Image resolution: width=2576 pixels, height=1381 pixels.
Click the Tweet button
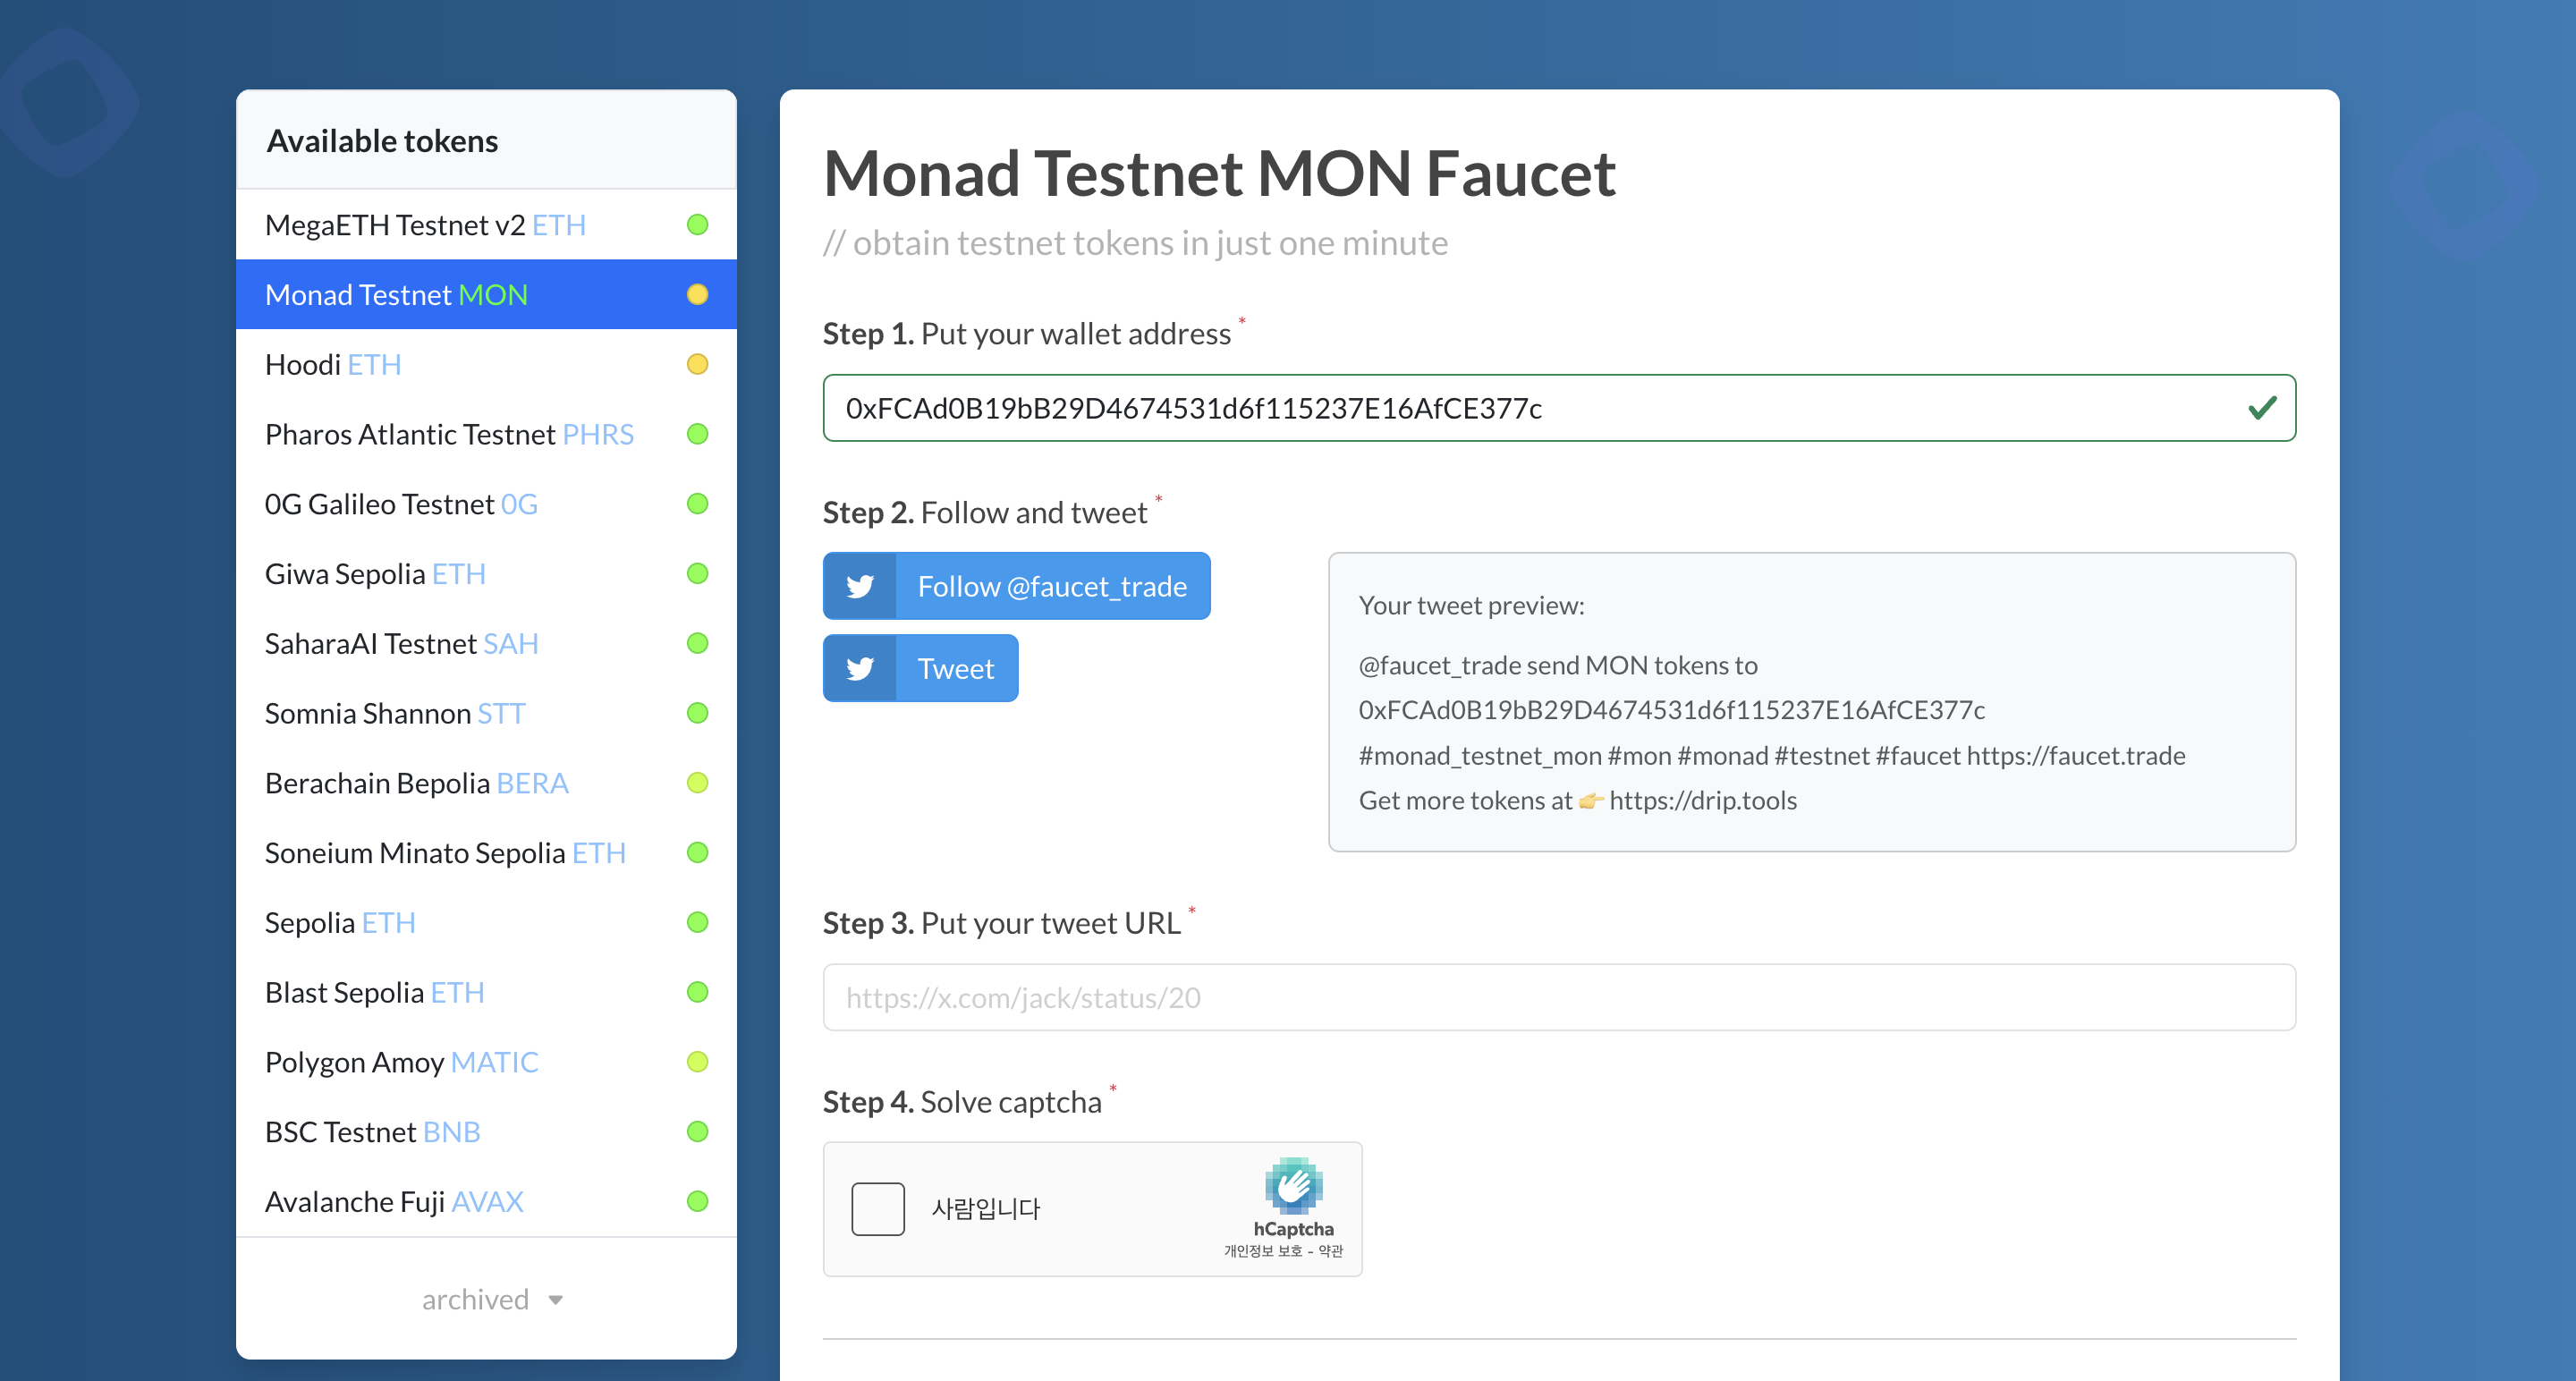[x=920, y=668]
